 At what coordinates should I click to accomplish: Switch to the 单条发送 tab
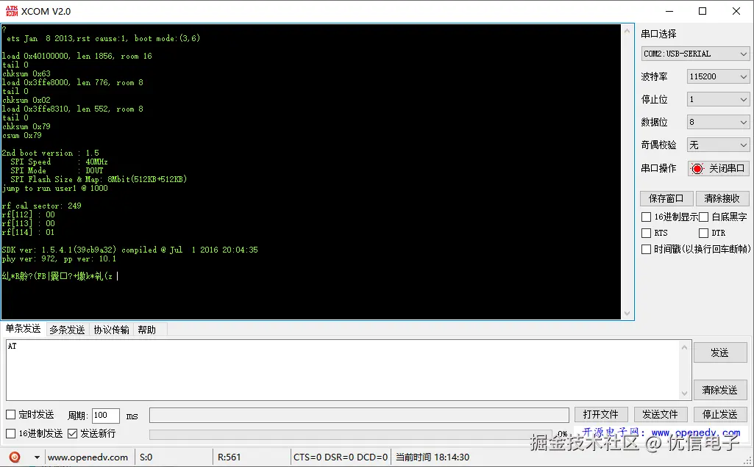pos(23,329)
